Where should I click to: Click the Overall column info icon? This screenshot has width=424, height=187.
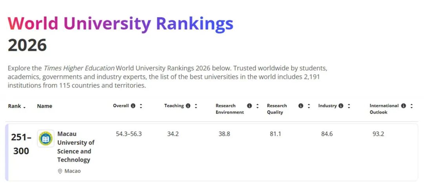pos(133,106)
